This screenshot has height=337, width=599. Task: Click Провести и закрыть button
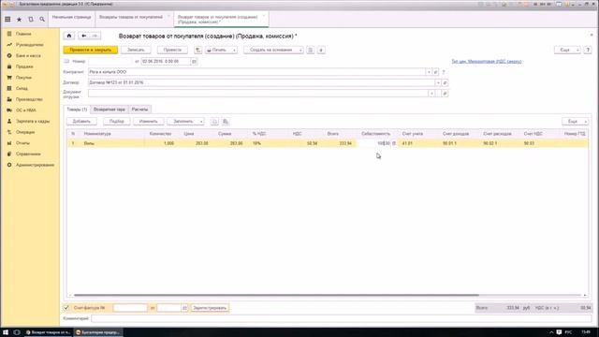(91, 50)
